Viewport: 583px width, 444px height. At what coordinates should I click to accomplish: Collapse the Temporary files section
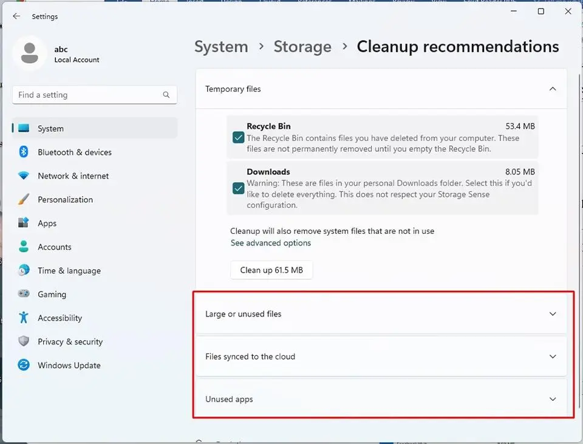click(x=553, y=89)
